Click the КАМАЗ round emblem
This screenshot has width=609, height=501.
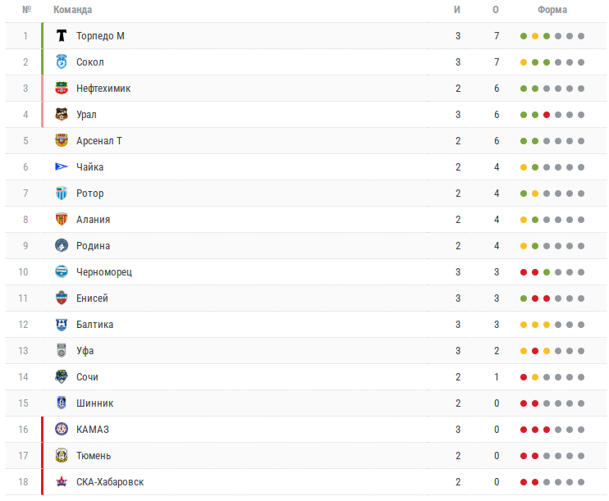pos(62,429)
